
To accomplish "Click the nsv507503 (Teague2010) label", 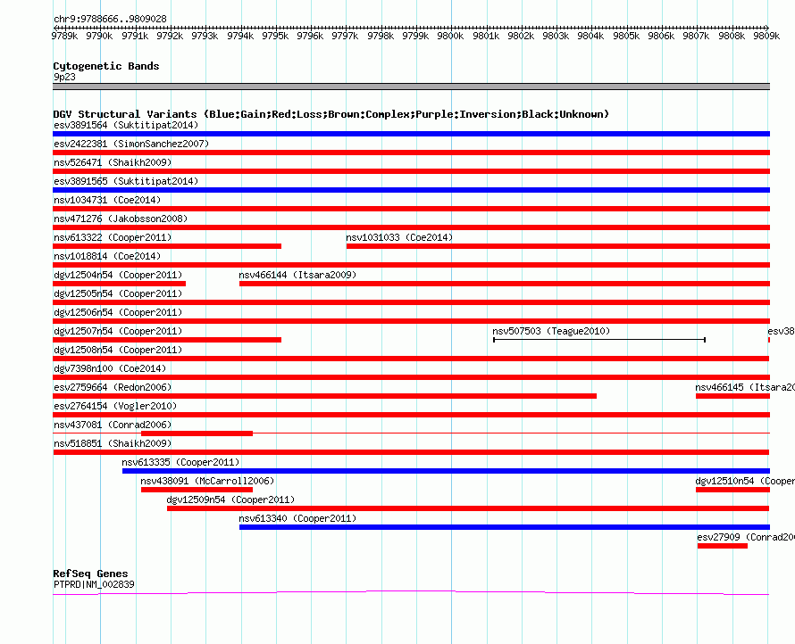I will [x=551, y=331].
